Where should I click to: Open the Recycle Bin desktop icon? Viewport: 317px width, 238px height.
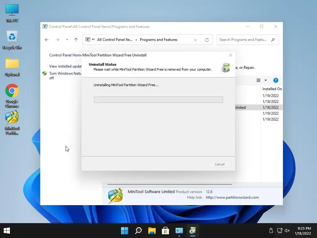(x=12, y=40)
